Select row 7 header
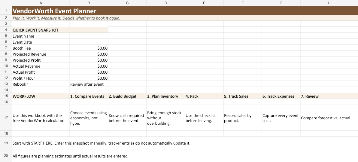Screen dimensions: 358x162 (6, 48)
